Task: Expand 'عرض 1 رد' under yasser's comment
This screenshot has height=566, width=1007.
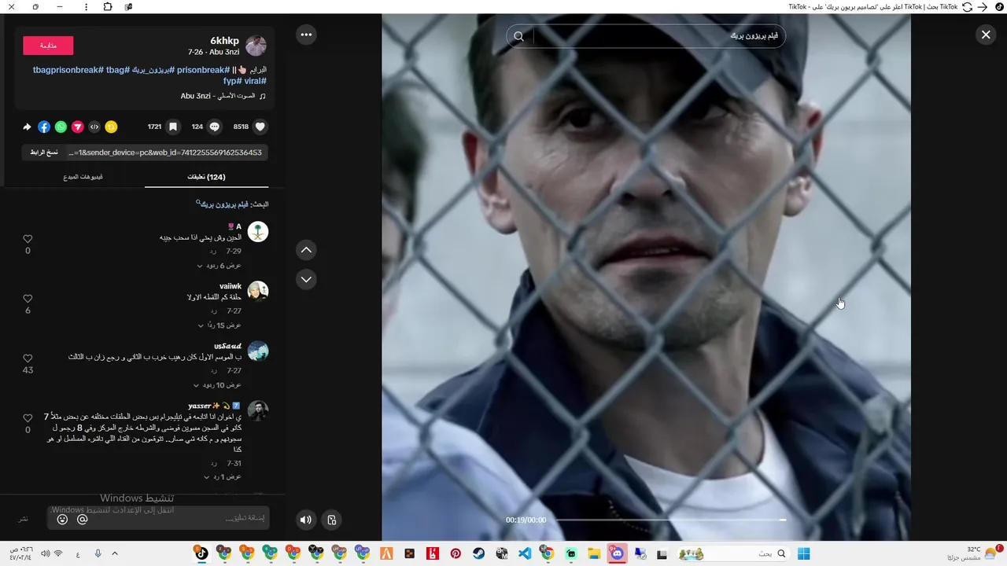Action: coord(223,477)
